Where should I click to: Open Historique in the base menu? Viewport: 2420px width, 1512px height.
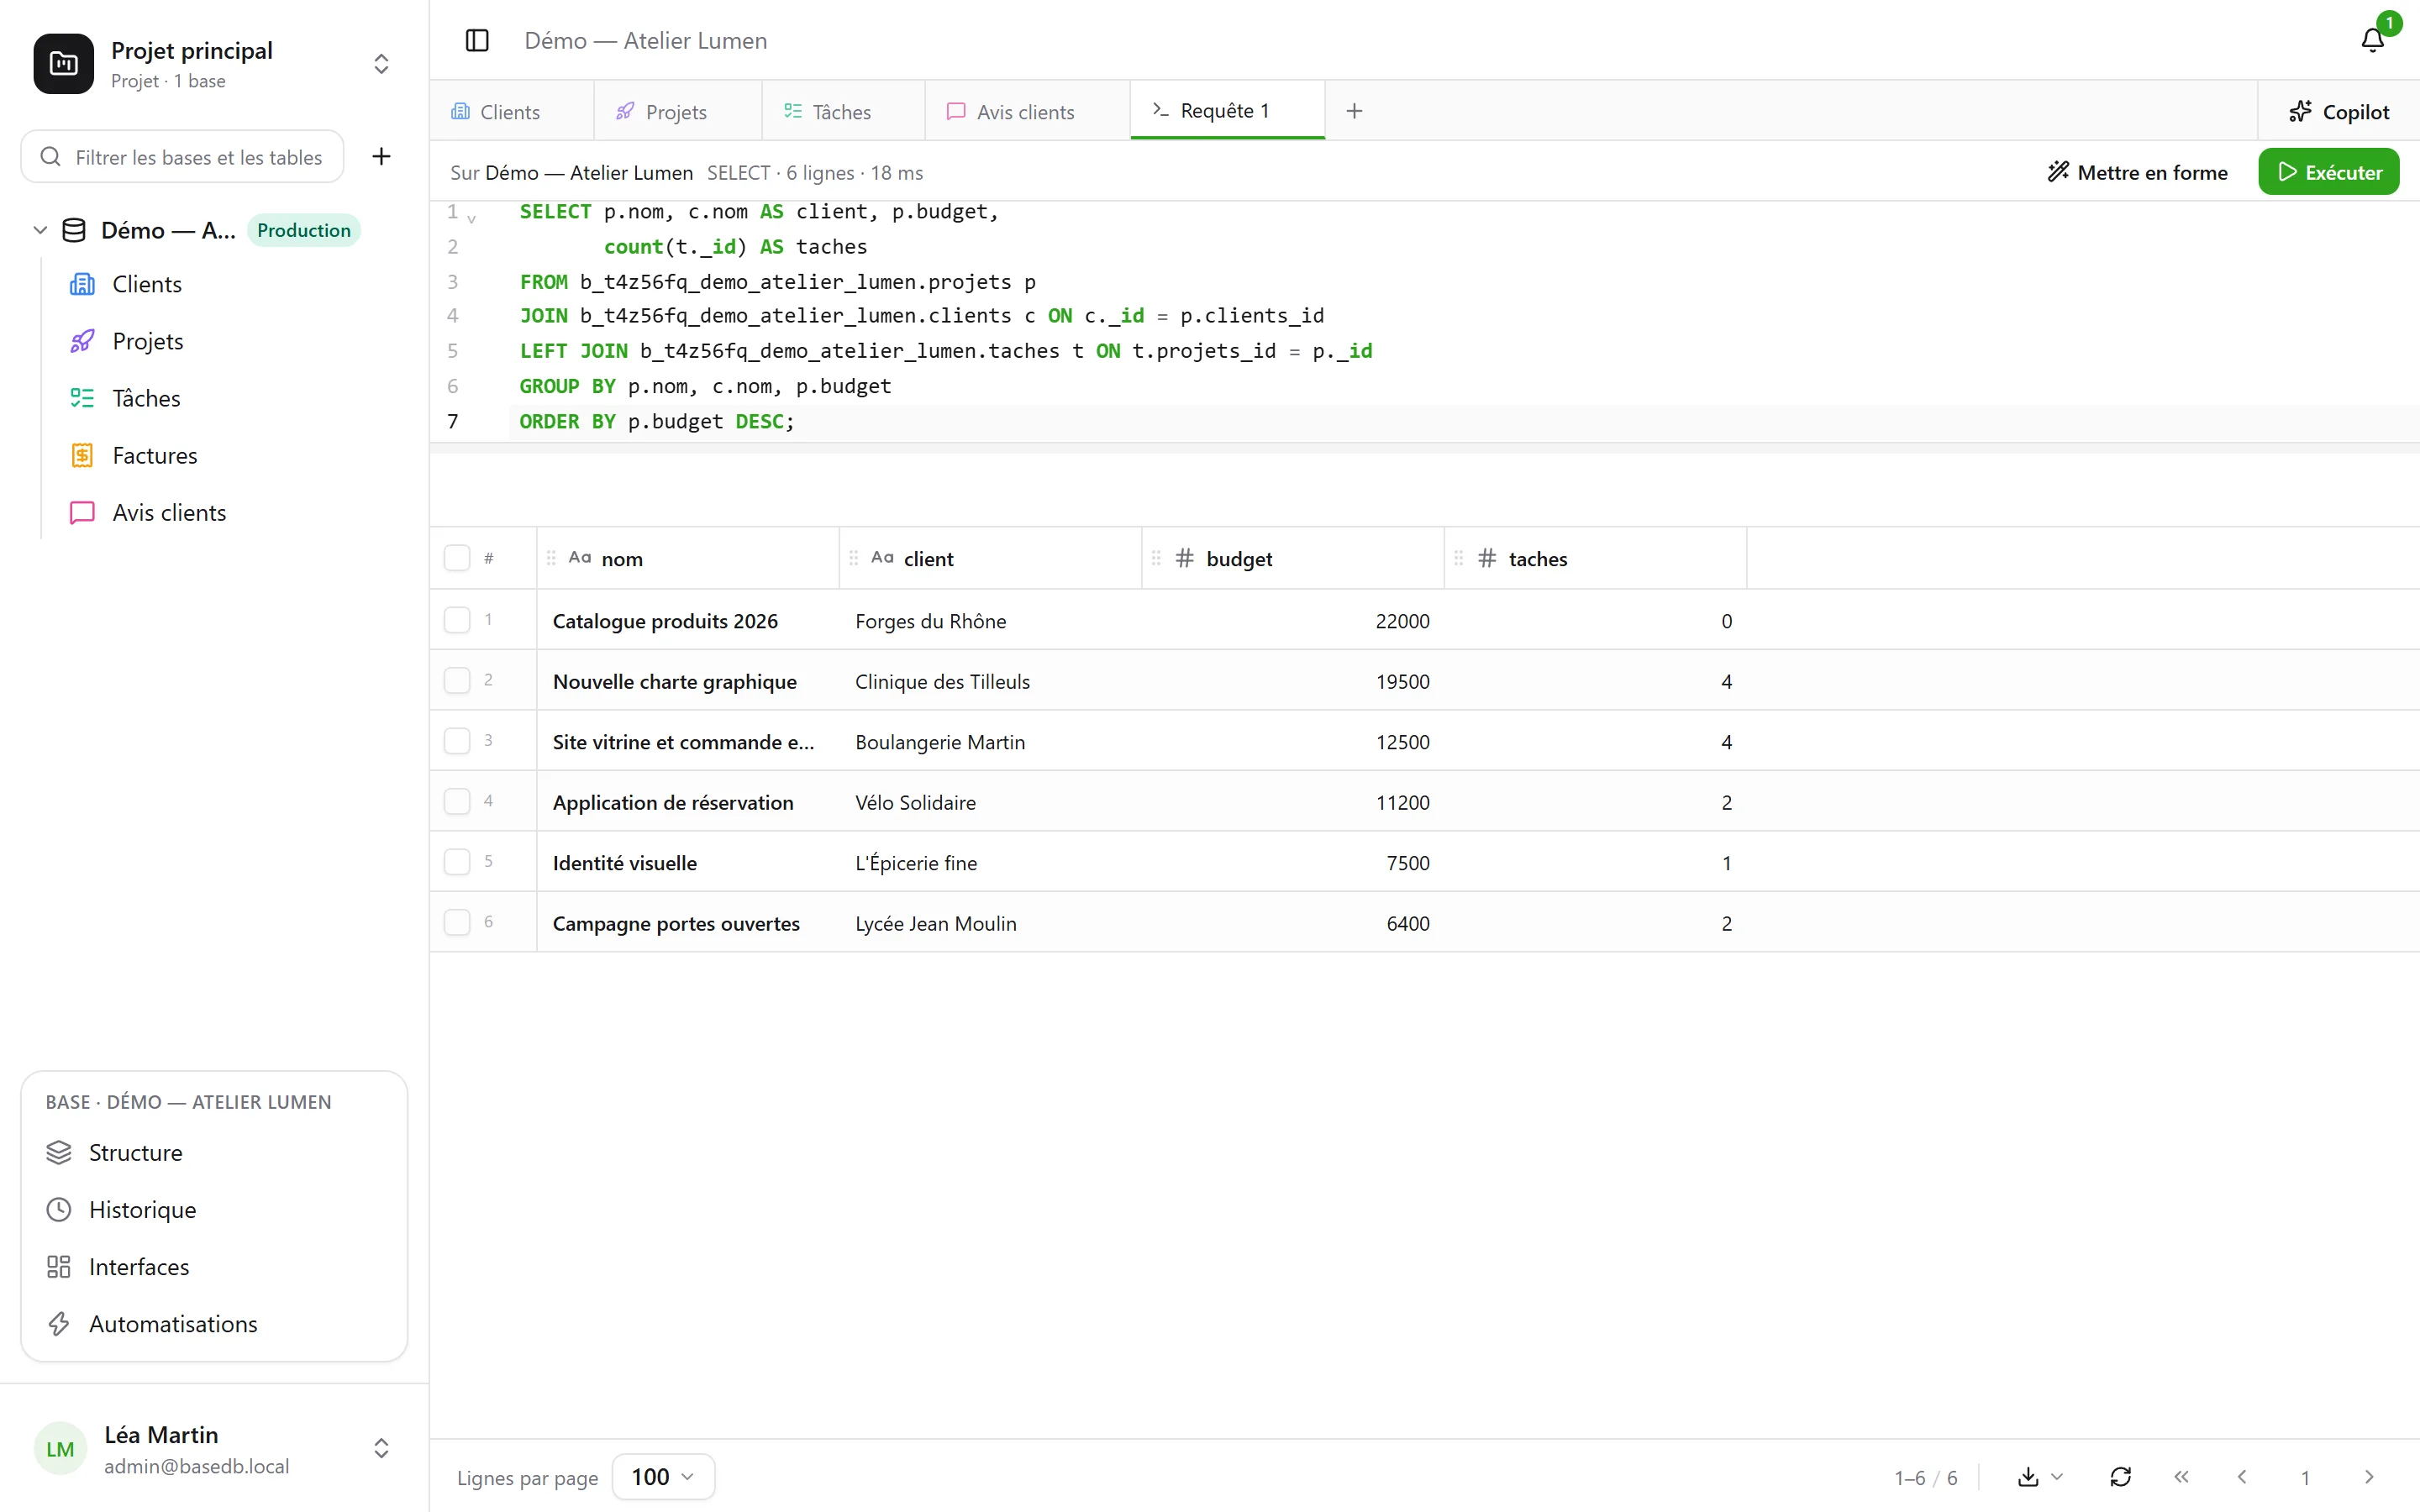pyautogui.click(x=214, y=1209)
